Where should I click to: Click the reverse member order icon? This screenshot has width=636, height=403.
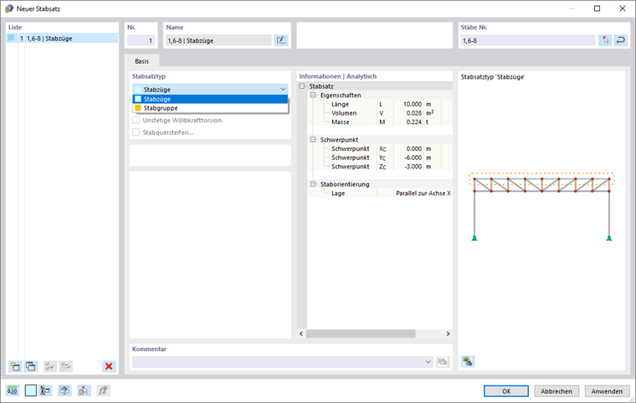pos(621,40)
